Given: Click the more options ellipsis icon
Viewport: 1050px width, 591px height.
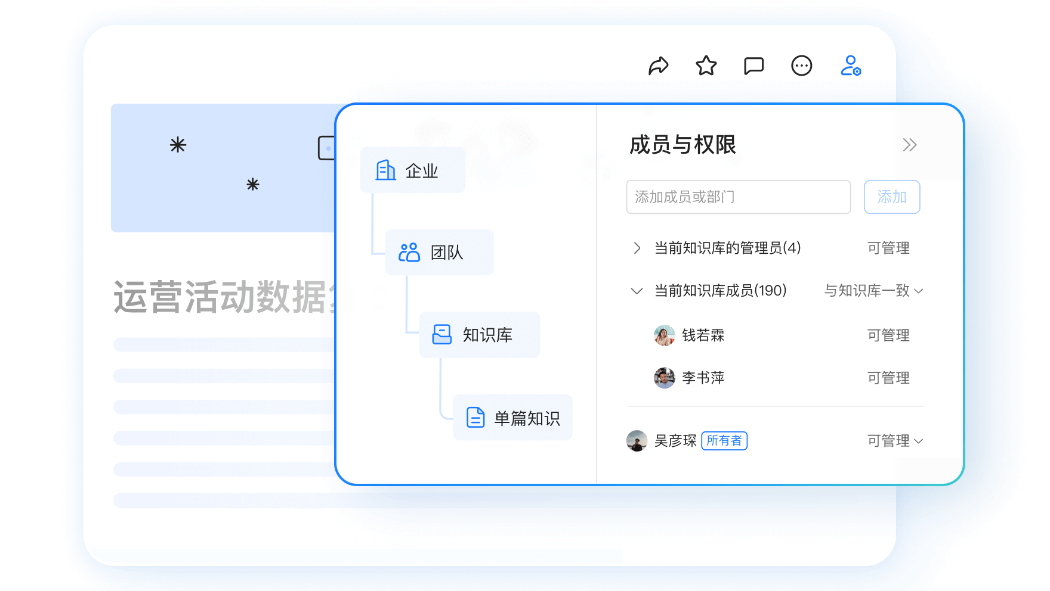Looking at the screenshot, I should pos(802,66).
